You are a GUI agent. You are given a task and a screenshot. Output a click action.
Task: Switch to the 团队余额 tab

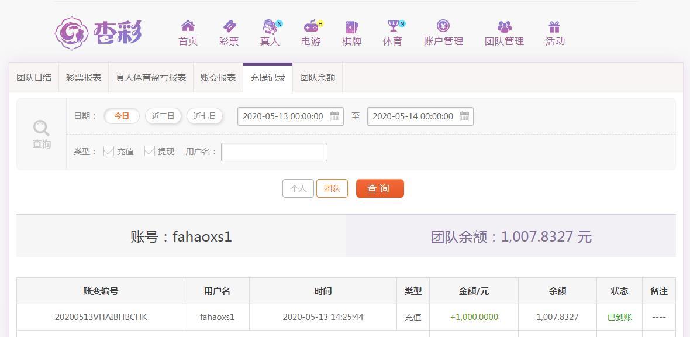pyautogui.click(x=316, y=77)
